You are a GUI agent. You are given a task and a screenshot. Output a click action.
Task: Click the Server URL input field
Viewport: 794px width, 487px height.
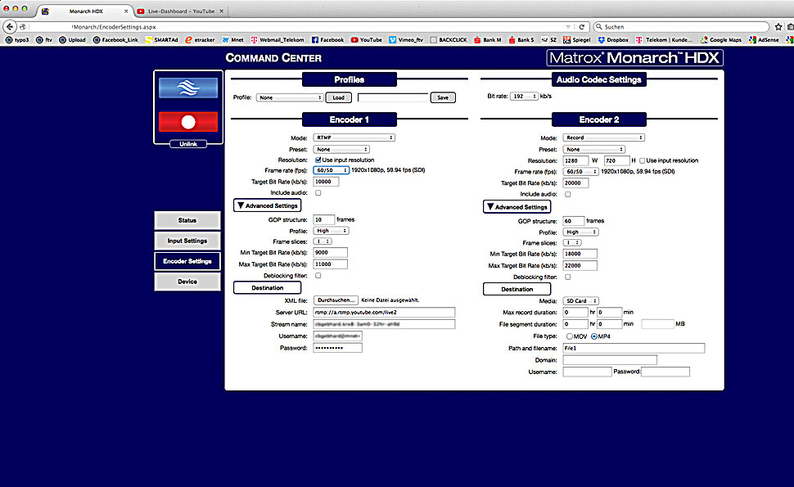(x=383, y=312)
